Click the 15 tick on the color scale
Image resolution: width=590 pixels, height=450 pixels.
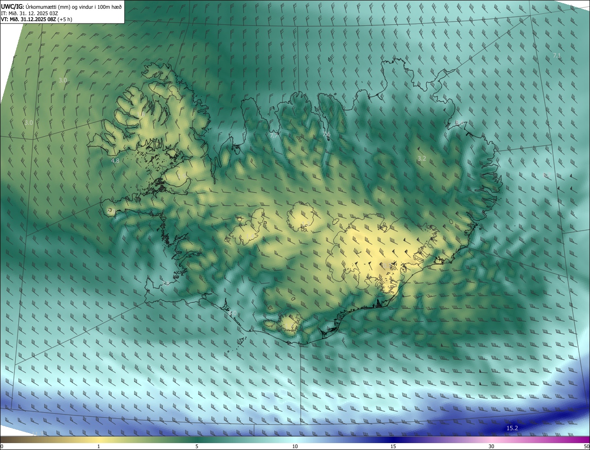[393, 446]
